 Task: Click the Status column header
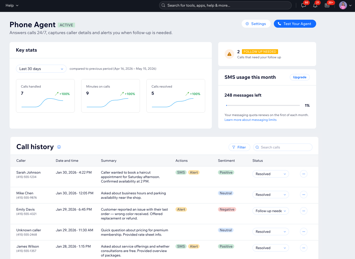click(258, 161)
